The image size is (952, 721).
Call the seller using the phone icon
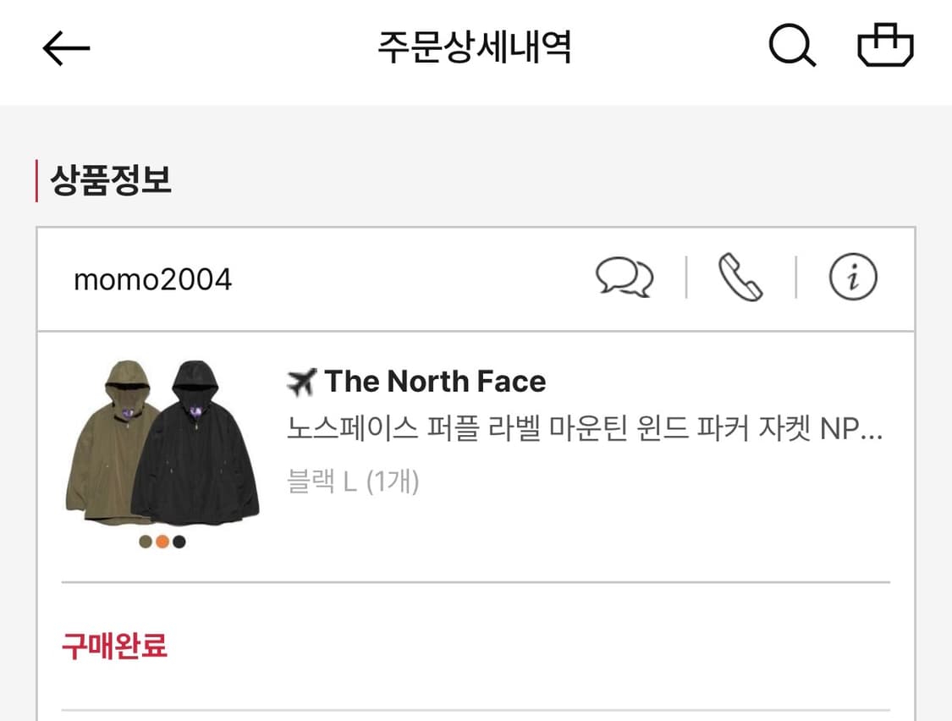click(738, 278)
